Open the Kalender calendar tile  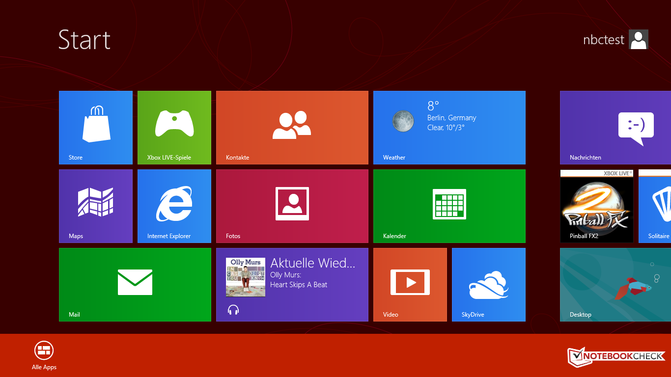449,206
